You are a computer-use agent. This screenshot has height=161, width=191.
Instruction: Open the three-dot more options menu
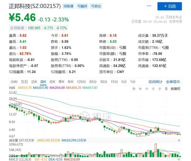[149, 6]
